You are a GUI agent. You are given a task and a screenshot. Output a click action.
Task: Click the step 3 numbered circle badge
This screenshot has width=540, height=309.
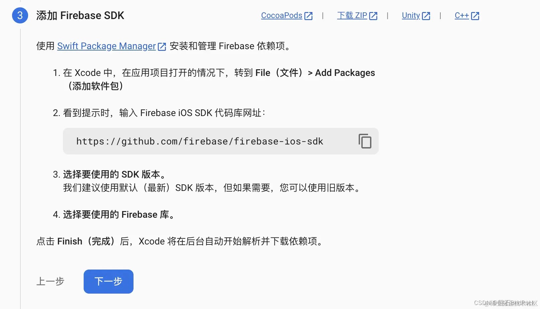pos(20,15)
